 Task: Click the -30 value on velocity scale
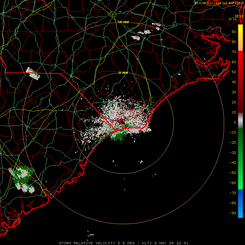pyautogui.click(x=233, y=153)
